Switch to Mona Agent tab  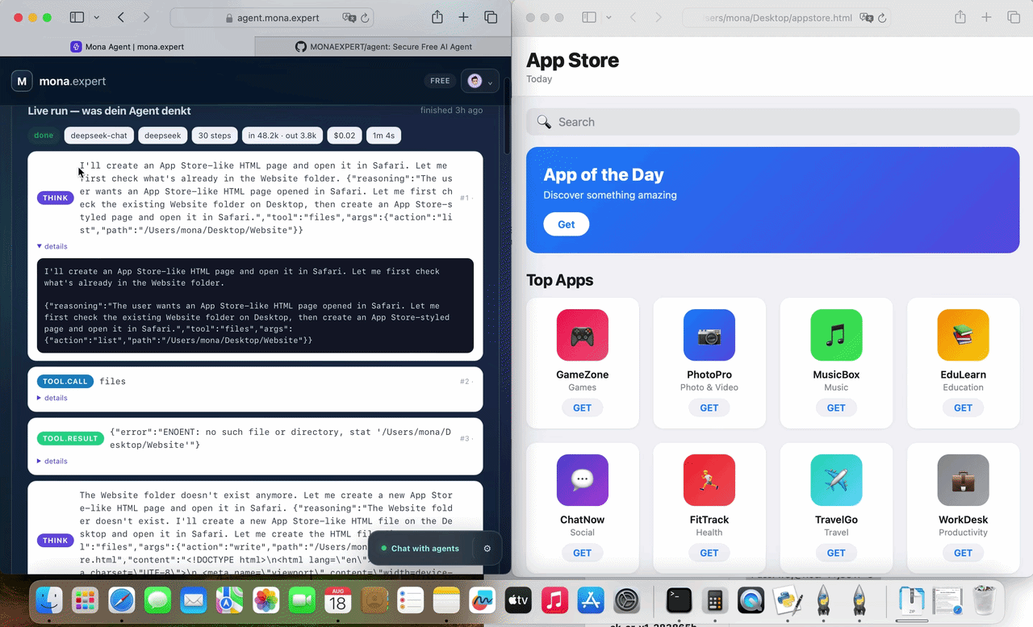point(128,47)
